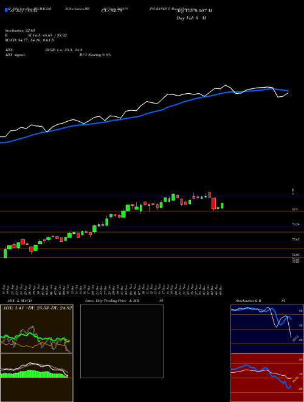Viewport: 304px width, 402px height.
Task: Click the 'Stochastics & R' panel title
Action: point(249,301)
